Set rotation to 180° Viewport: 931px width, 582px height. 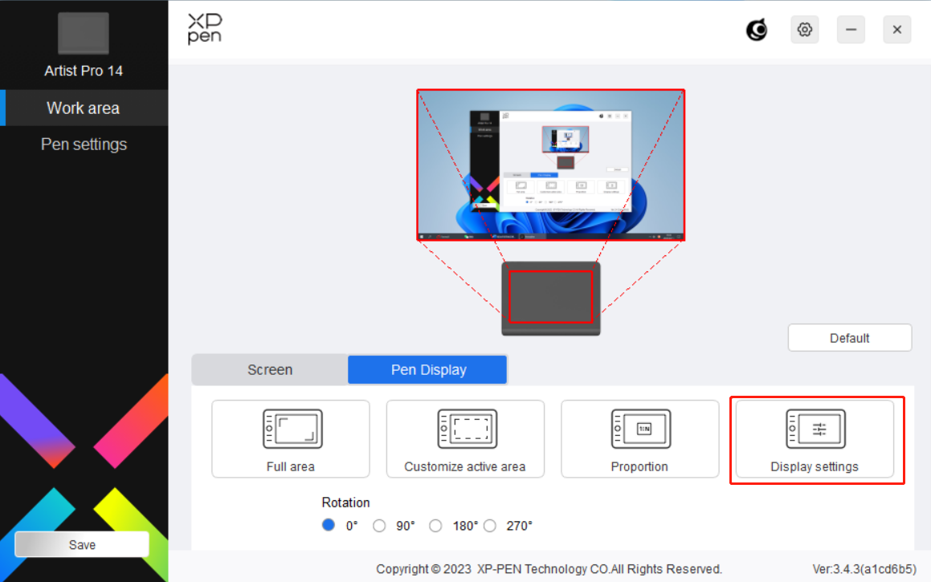[435, 526]
